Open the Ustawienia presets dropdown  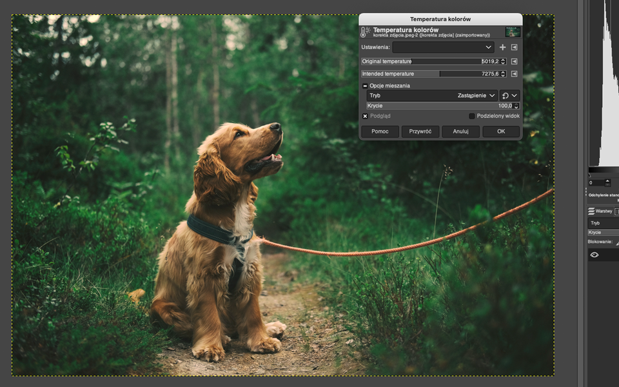(x=443, y=47)
